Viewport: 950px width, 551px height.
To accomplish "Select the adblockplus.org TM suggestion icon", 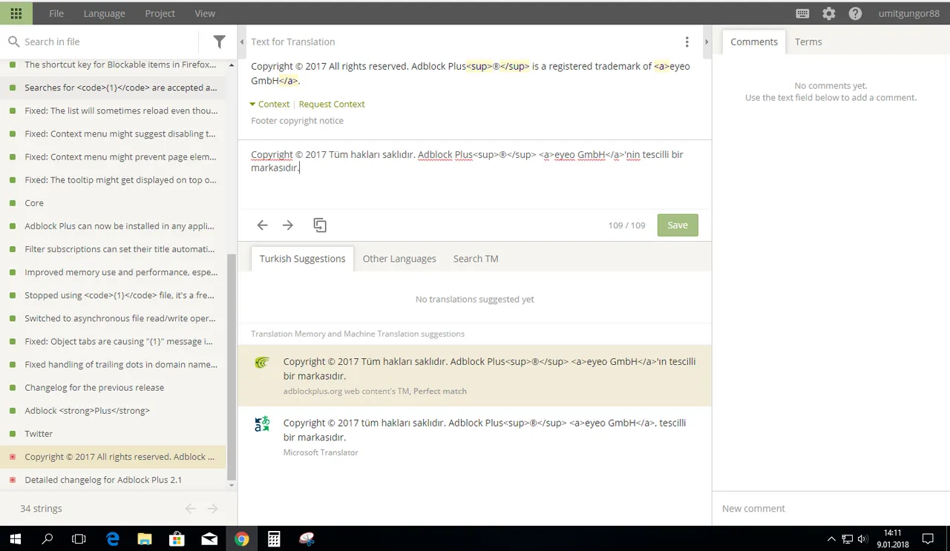I will coord(262,363).
